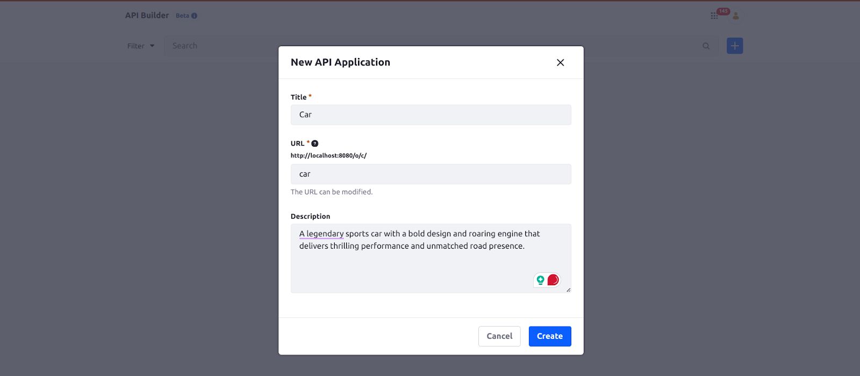Open the applications grid menu icon

pos(714,16)
